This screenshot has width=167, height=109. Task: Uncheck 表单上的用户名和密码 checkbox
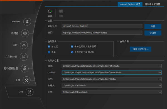[72, 46]
